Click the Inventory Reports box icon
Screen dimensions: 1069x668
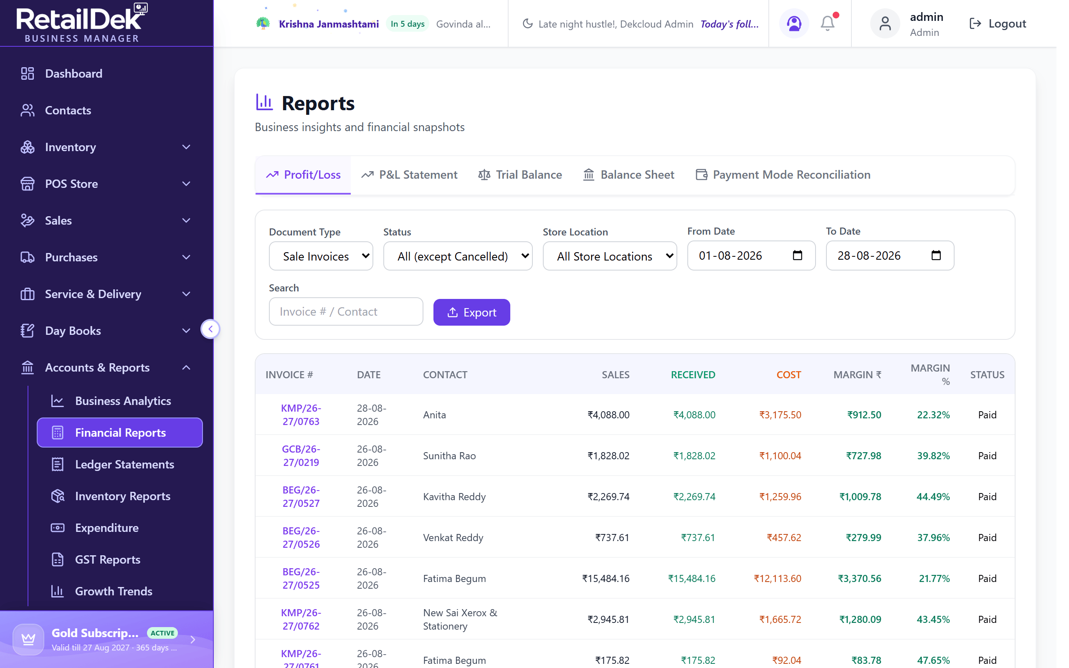click(58, 496)
